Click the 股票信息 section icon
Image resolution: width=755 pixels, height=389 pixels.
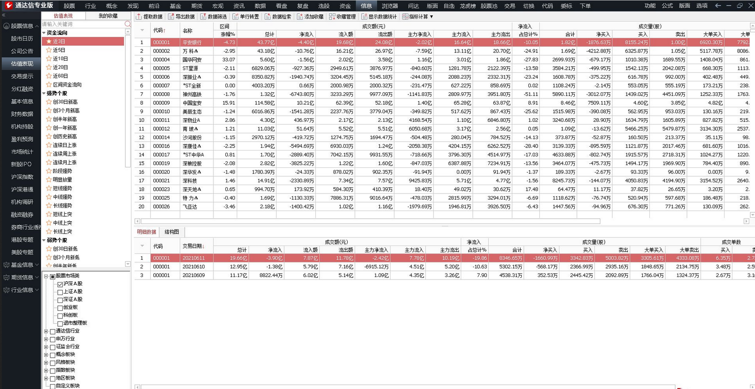point(6,26)
